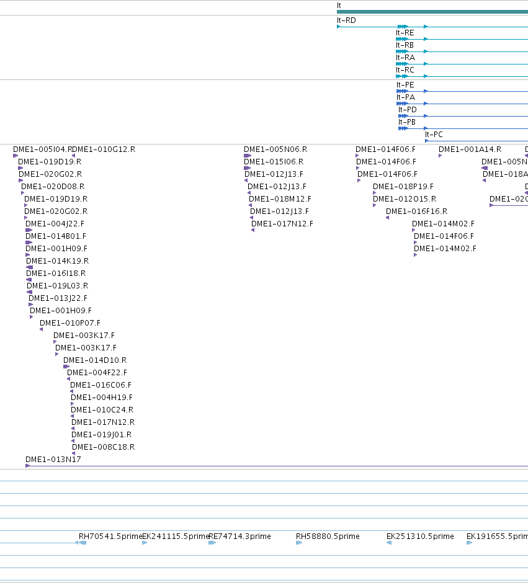Select feature DME1-019L03.R

57,285
